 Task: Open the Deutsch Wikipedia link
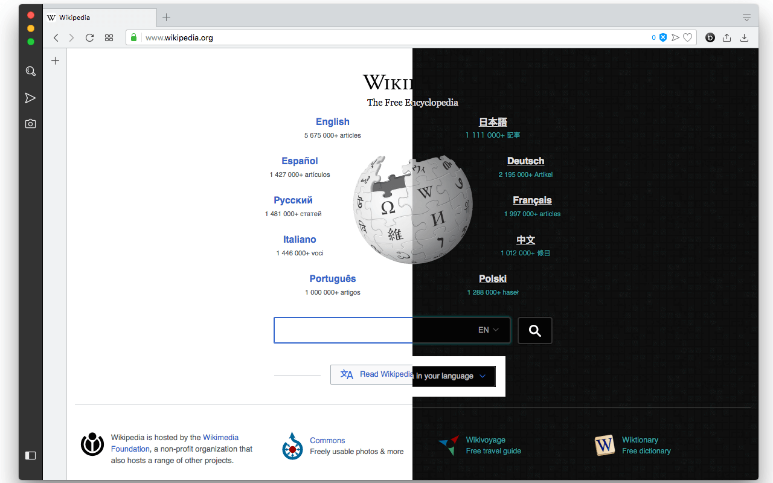point(525,161)
